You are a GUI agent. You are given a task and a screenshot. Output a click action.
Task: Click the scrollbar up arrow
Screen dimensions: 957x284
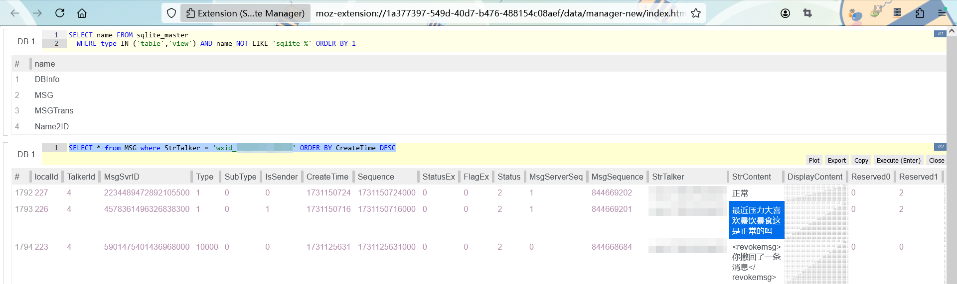tap(952, 31)
